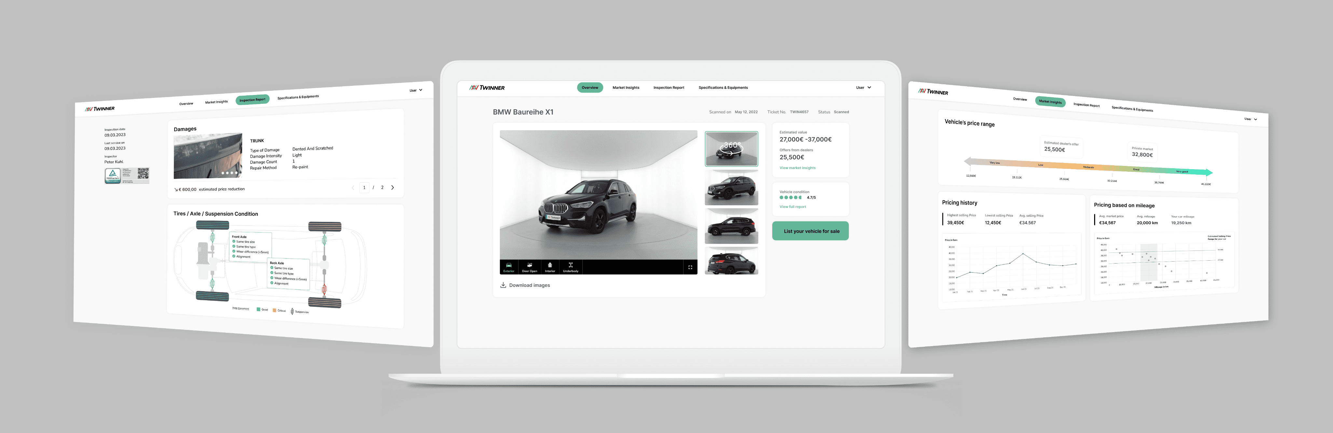Click the trunk damage photo
This screenshot has width=1333, height=433.
[208, 155]
